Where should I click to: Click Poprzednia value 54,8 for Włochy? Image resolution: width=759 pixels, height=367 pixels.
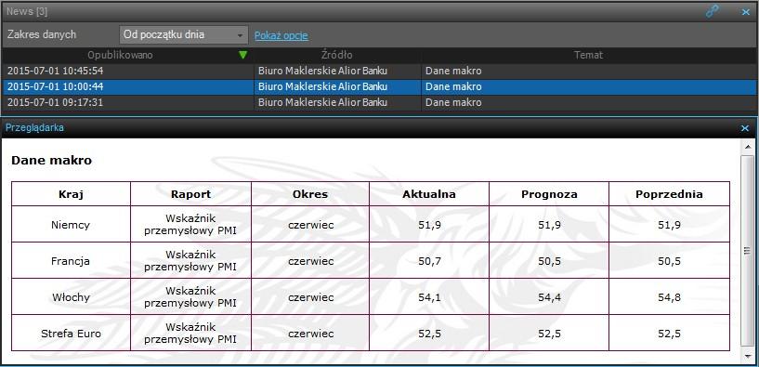coord(670,297)
